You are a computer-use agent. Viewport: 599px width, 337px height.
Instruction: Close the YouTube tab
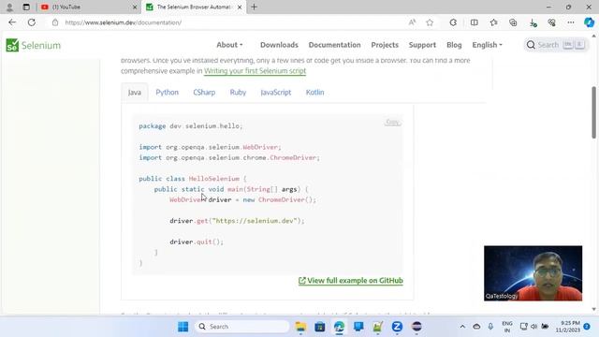135,7
